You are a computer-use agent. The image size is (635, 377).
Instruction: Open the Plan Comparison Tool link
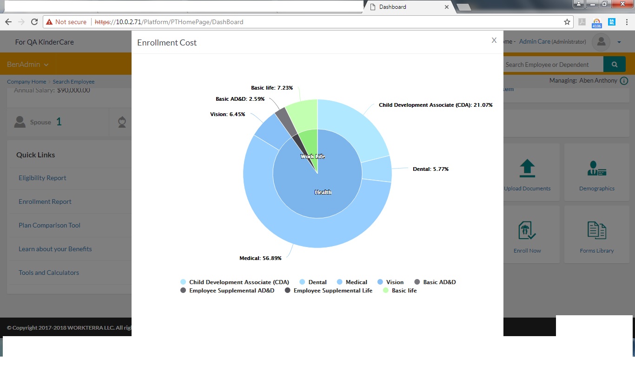coord(49,225)
